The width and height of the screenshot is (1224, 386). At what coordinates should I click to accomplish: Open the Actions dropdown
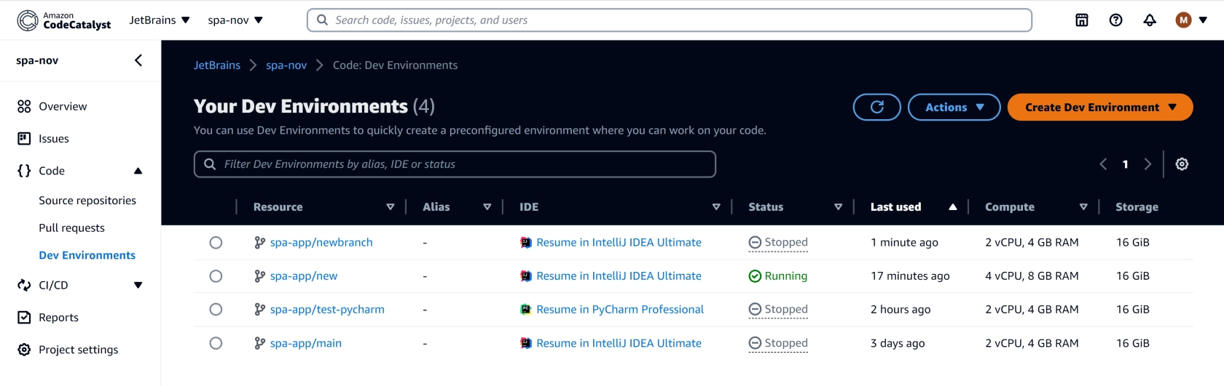954,108
